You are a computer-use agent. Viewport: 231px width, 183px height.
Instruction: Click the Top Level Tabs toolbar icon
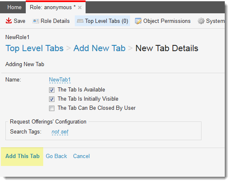80,21
